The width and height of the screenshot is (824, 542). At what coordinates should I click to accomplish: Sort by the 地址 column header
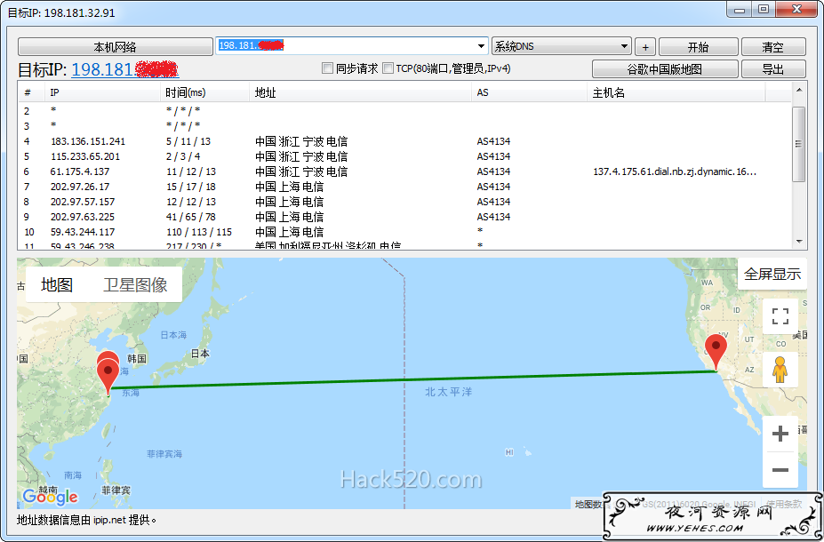click(x=361, y=92)
